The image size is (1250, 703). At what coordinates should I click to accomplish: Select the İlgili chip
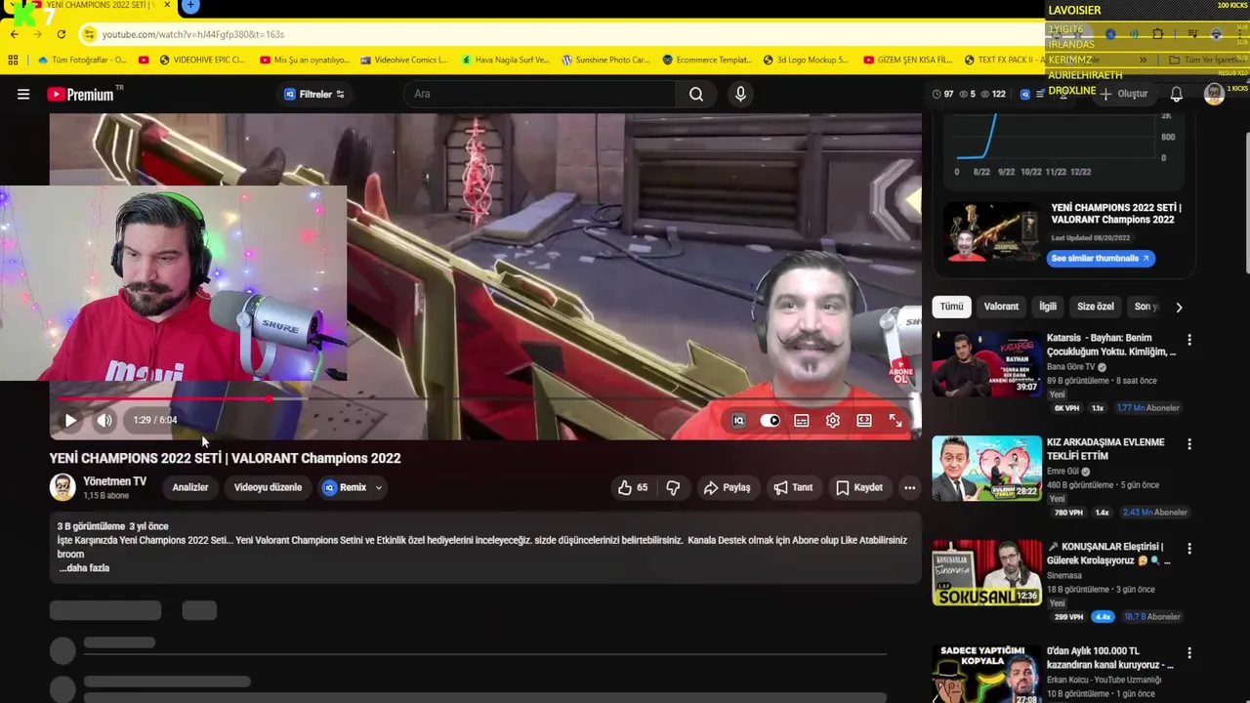pyautogui.click(x=1048, y=307)
